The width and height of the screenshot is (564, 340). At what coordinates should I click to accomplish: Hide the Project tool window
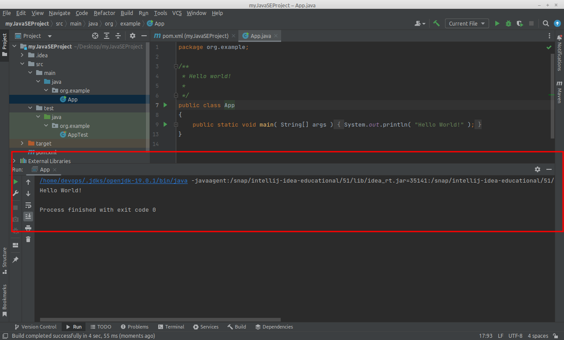point(144,36)
